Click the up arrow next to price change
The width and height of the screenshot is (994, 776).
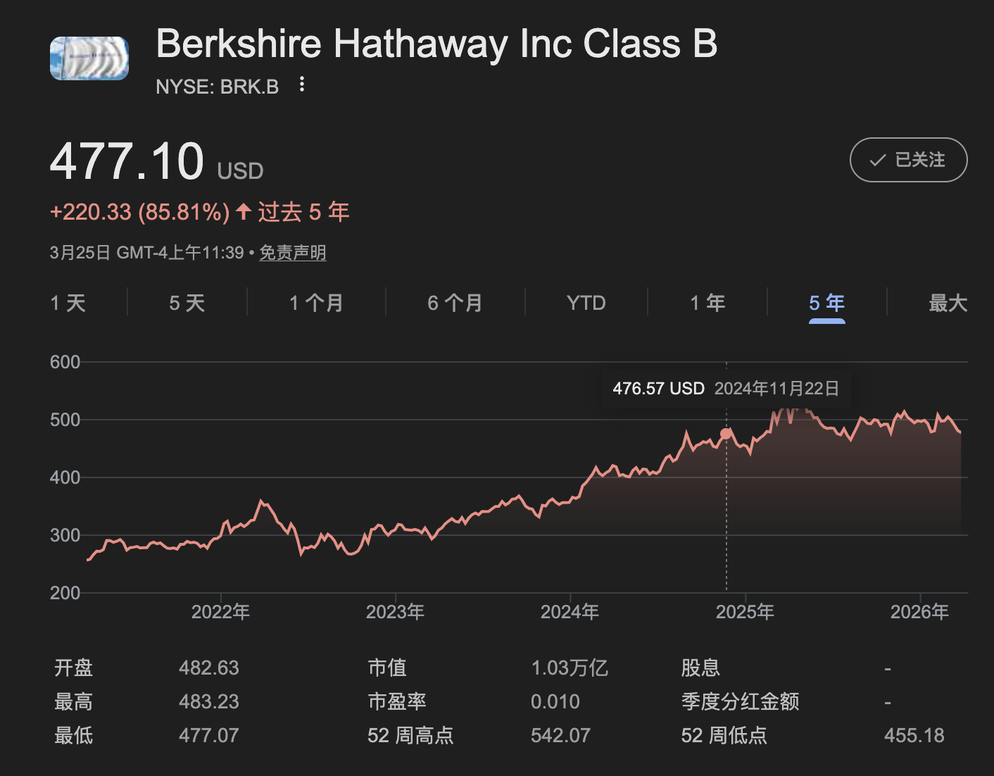[x=244, y=211]
